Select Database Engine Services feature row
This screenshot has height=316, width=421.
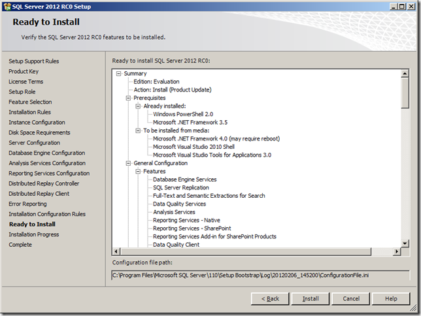pyautogui.click(x=185, y=180)
